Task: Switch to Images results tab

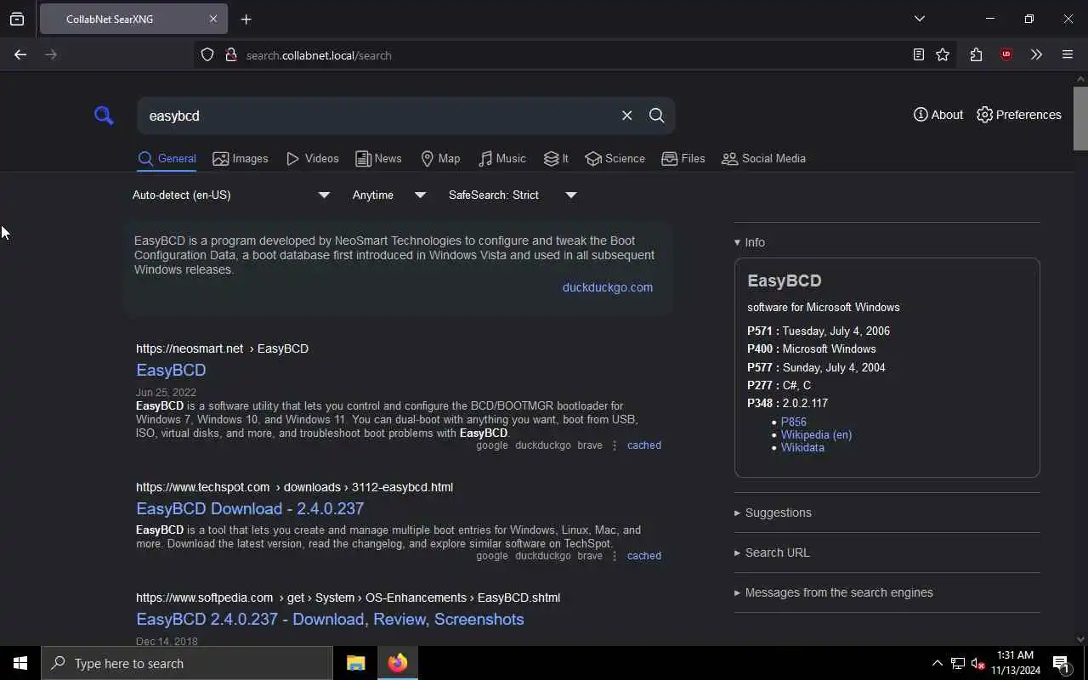Action: (241, 158)
